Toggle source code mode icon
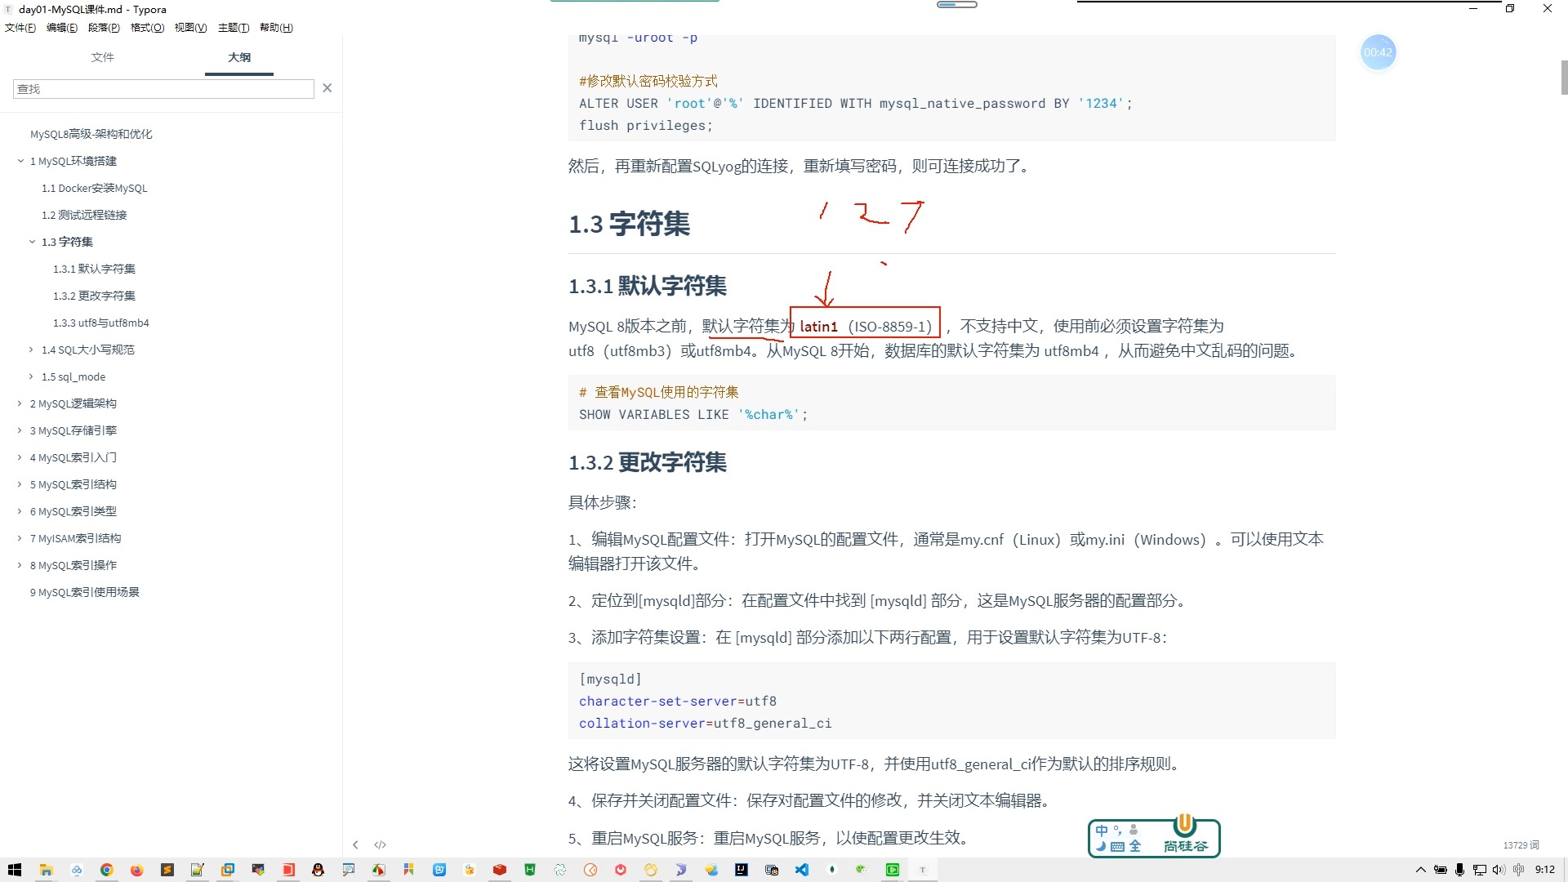Image resolution: width=1568 pixels, height=882 pixels. [x=380, y=844]
